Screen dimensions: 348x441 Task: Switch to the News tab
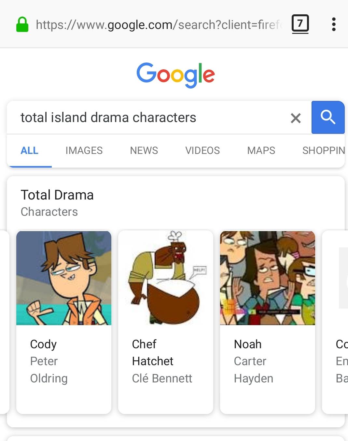[x=144, y=150]
